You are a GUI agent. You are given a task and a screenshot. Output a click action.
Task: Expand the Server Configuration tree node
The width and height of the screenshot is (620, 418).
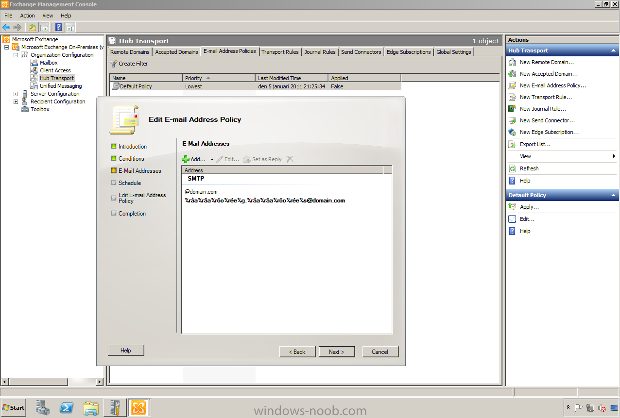[x=16, y=94]
